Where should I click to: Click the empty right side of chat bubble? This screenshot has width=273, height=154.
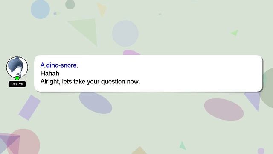200,73
